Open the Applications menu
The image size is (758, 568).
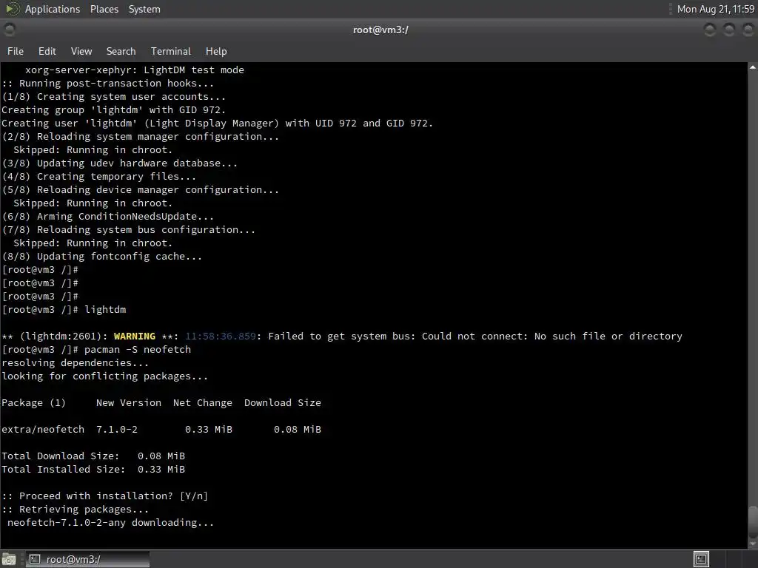[x=53, y=9]
